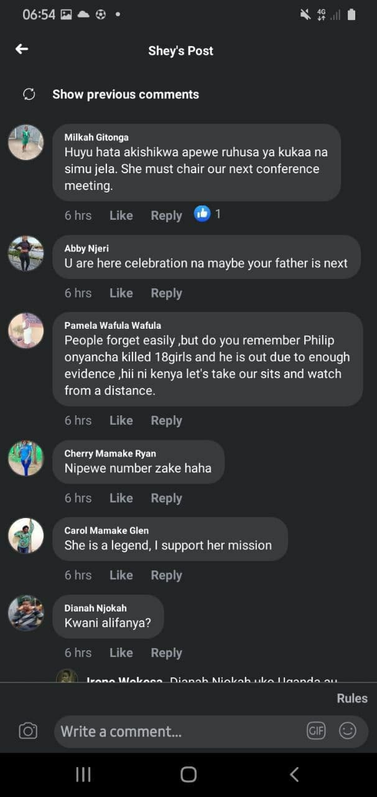
Task: Tap the Write a comment field
Action: click(180, 731)
